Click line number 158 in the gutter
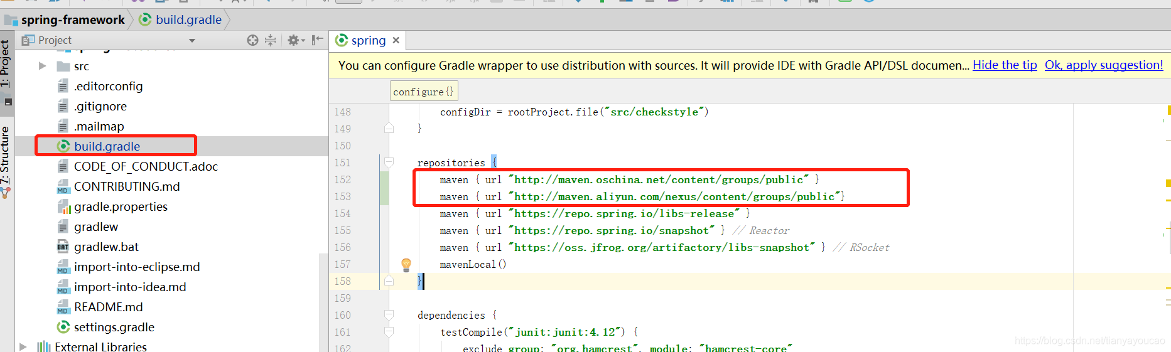 click(342, 281)
